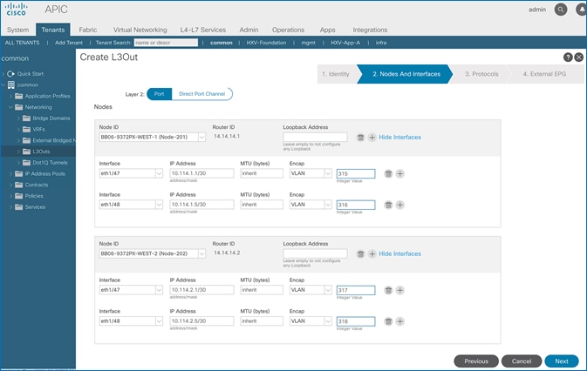Click Add Tenant

(69, 43)
